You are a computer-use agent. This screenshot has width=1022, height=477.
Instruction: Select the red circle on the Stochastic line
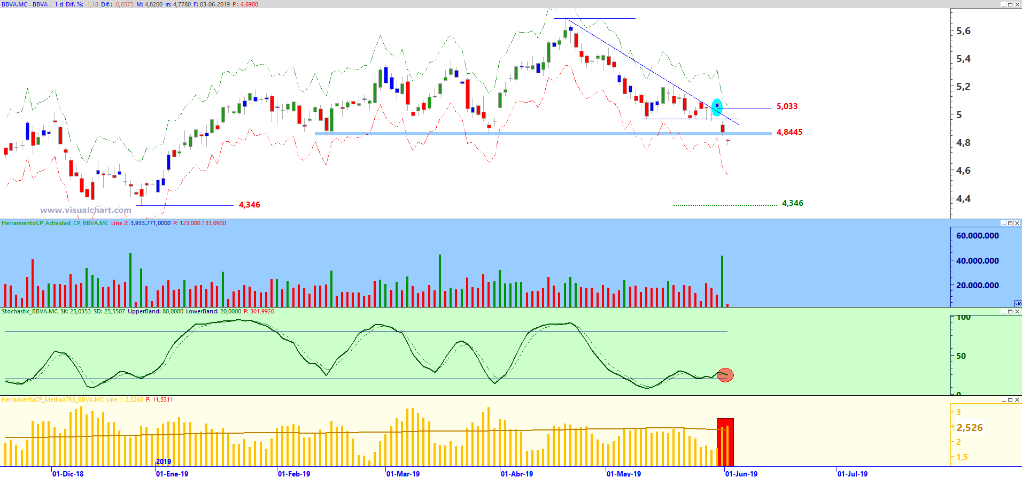point(725,375)
